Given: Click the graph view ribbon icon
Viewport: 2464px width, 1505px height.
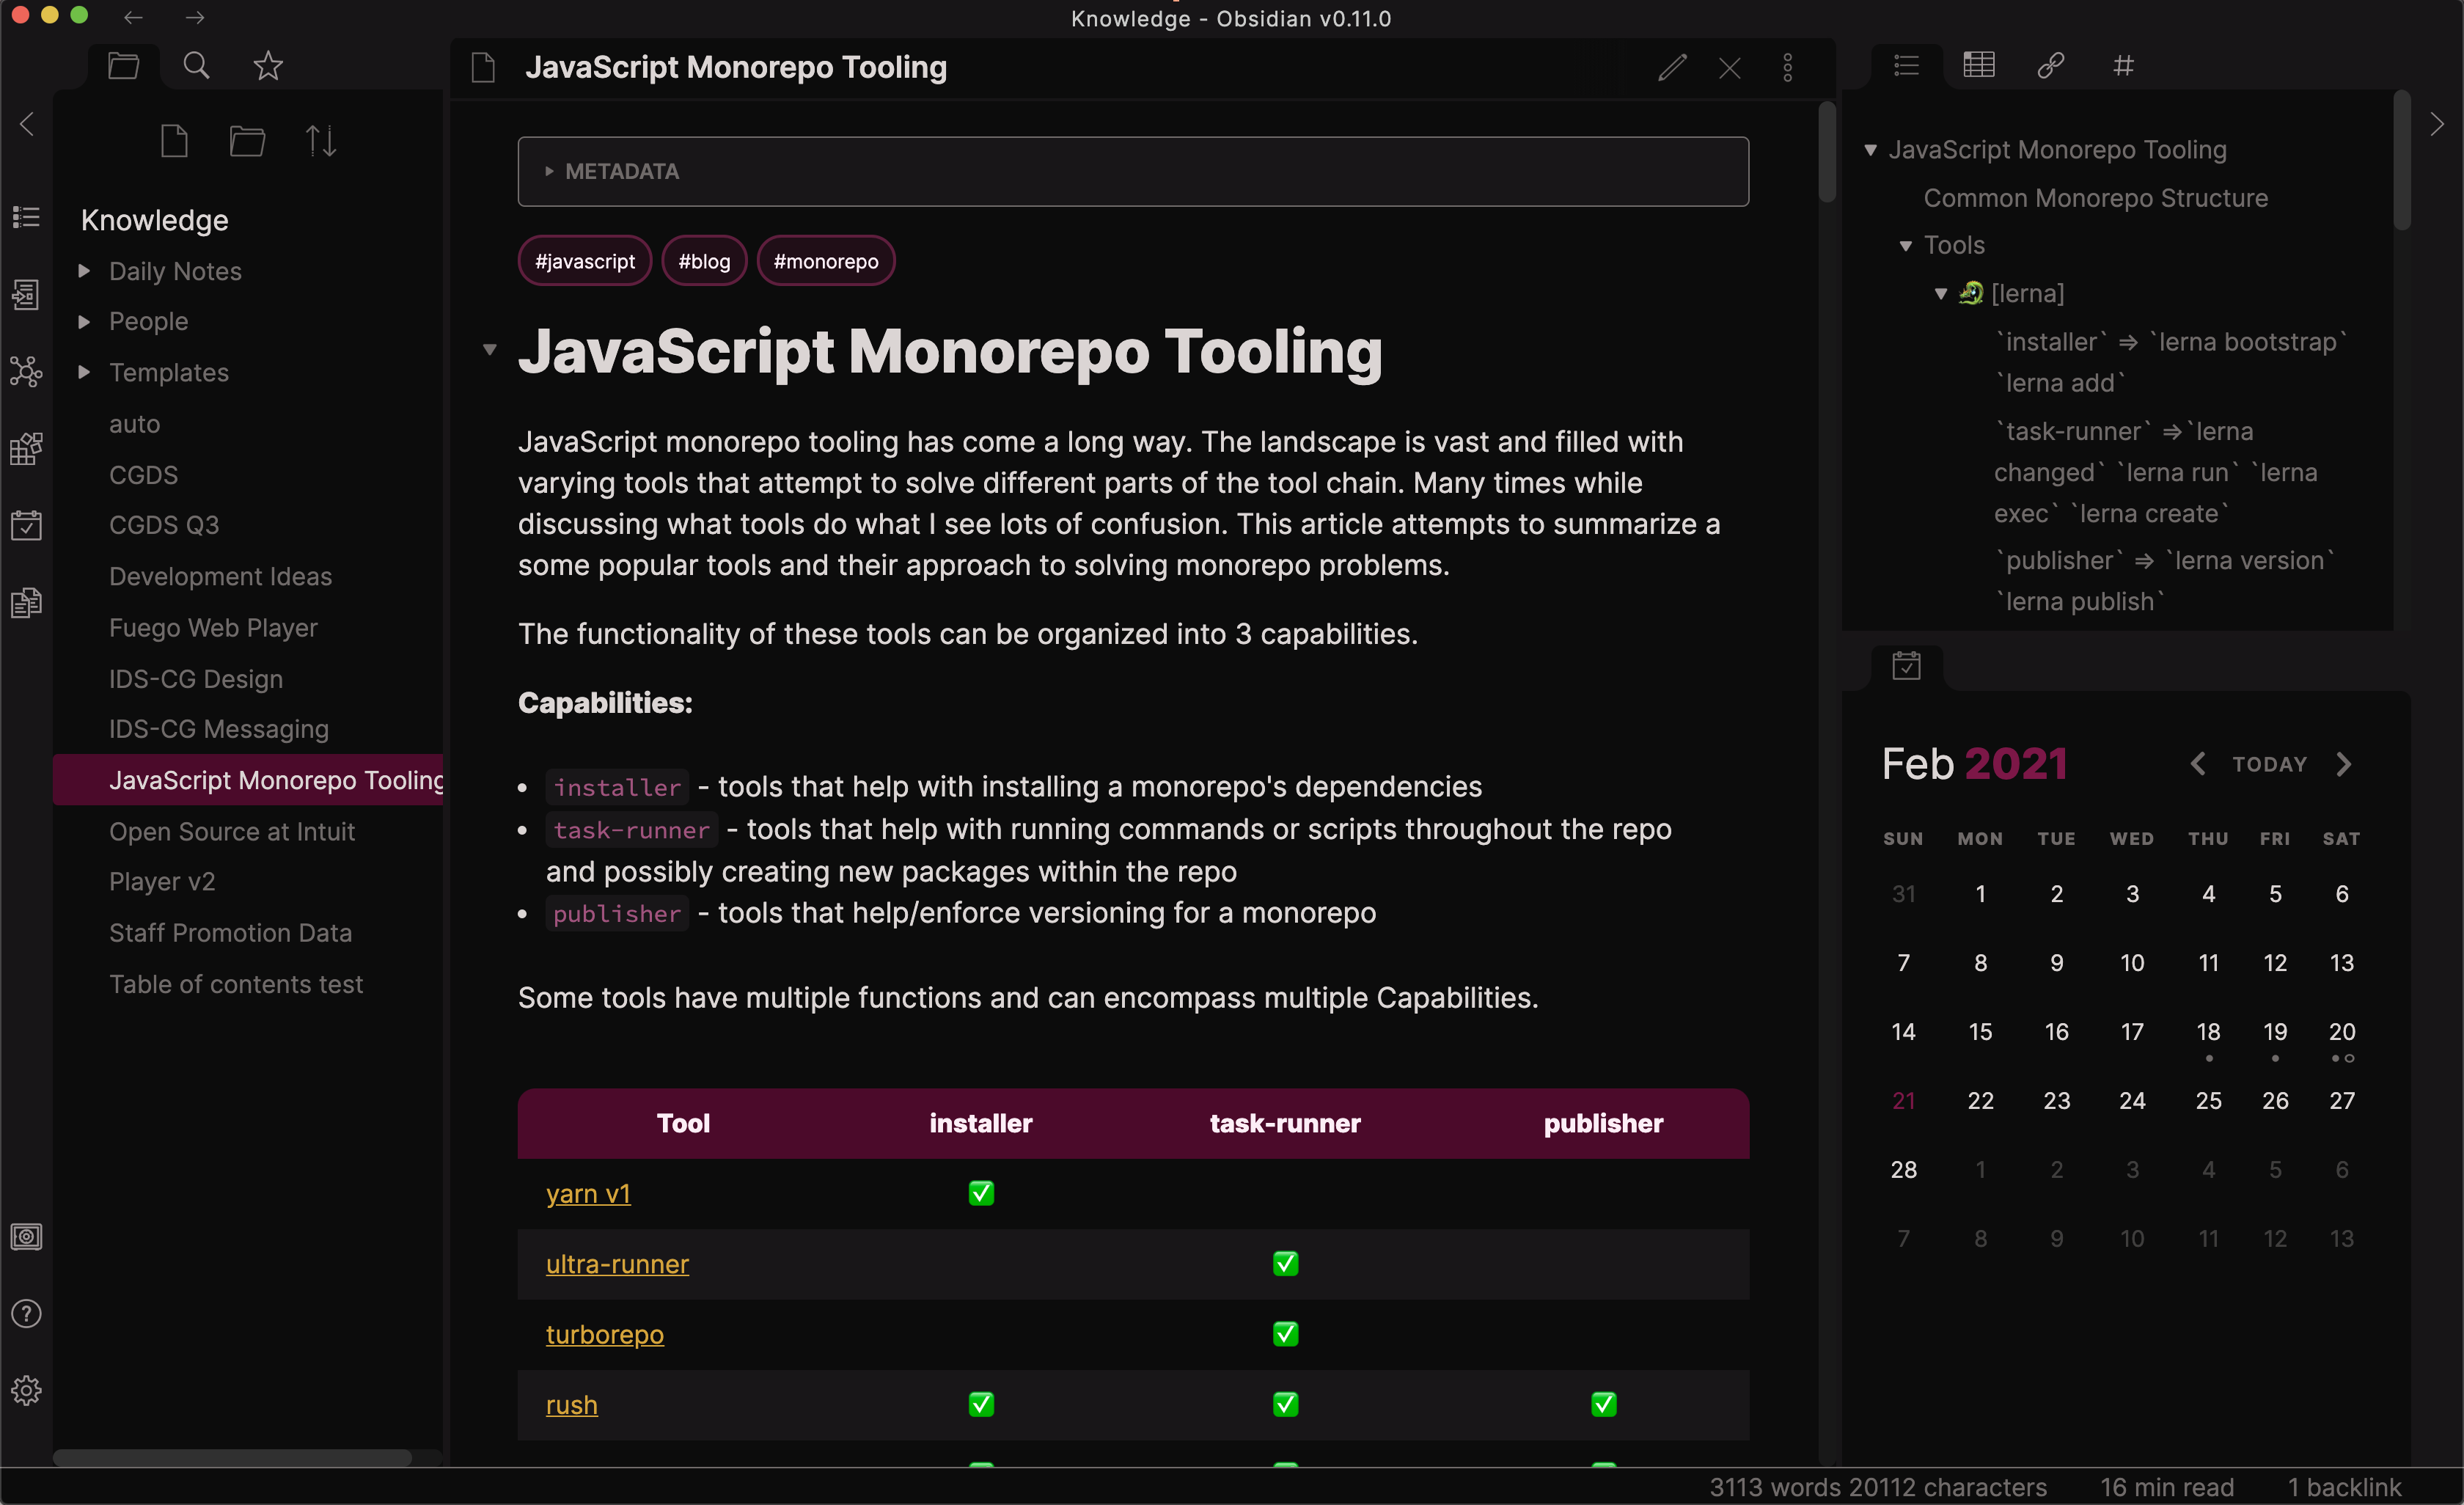Looking at the screenshot, I should point(26,372).
